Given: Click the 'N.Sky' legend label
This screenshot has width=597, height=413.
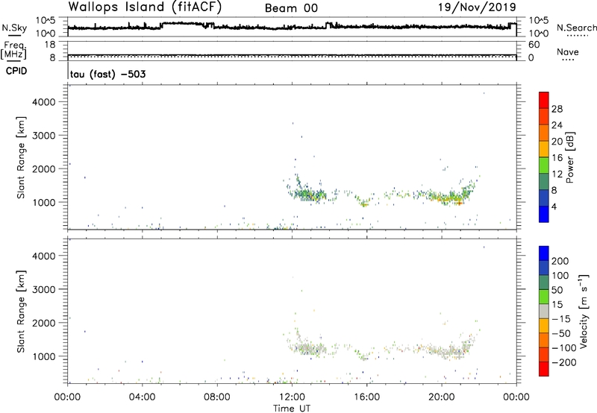Looking at the screenshot, I should coord(14,28).
